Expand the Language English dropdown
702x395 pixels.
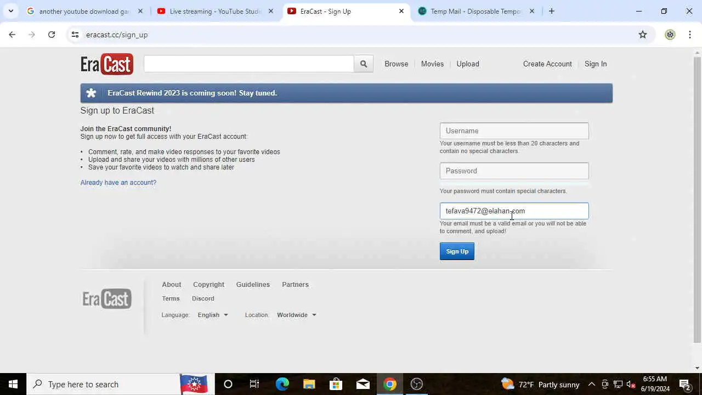[213, 315]
